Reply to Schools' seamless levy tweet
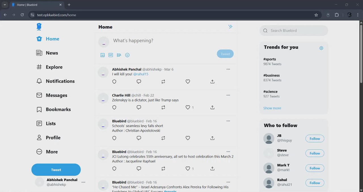 click(139, 138)
